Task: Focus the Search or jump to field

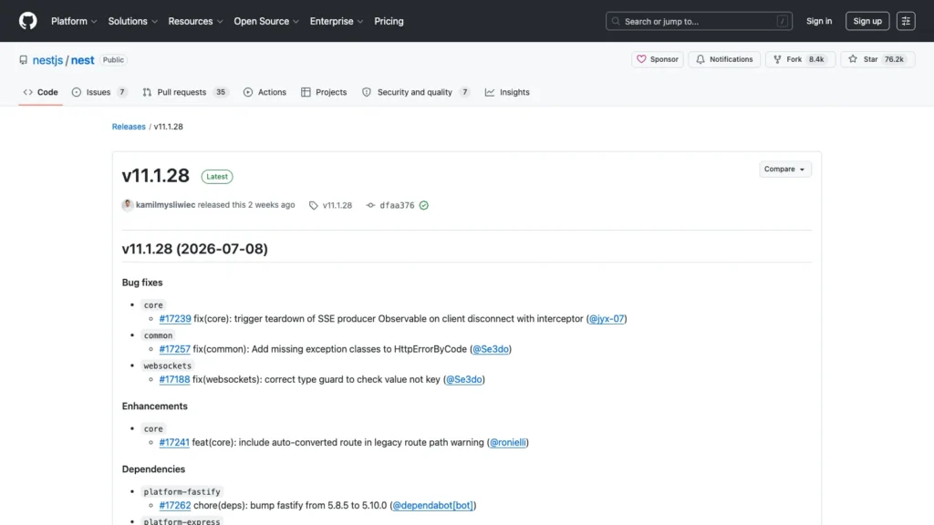Action: click(699, 21)
